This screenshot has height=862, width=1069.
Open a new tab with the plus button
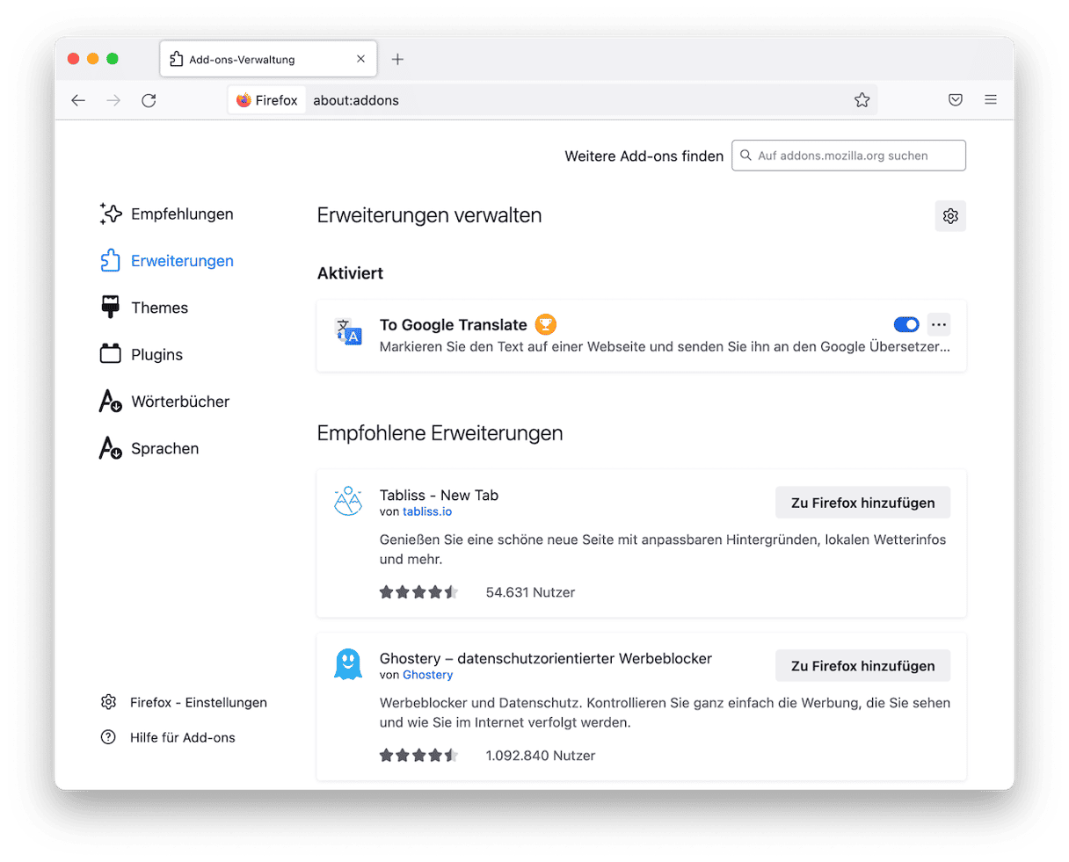coord(397,59)
